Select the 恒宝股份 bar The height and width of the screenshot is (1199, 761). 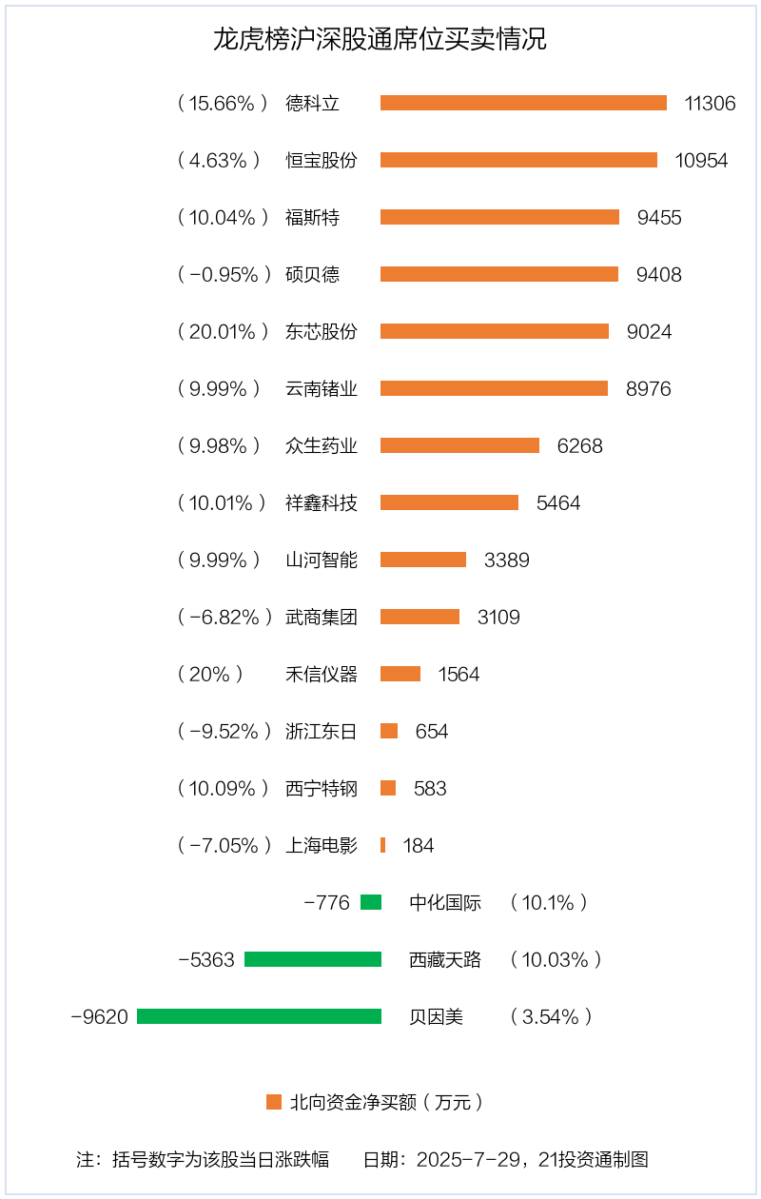518,160
